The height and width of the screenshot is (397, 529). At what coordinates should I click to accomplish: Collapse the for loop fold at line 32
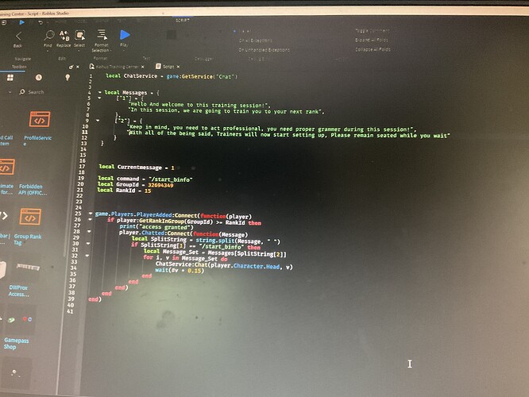tap(87, 256)
